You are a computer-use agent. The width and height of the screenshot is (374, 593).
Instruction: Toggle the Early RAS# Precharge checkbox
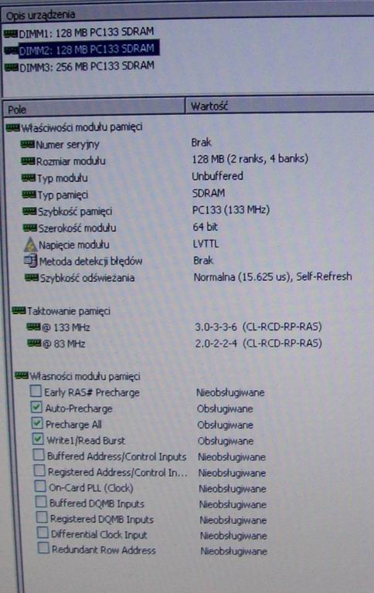pos(36,391)
